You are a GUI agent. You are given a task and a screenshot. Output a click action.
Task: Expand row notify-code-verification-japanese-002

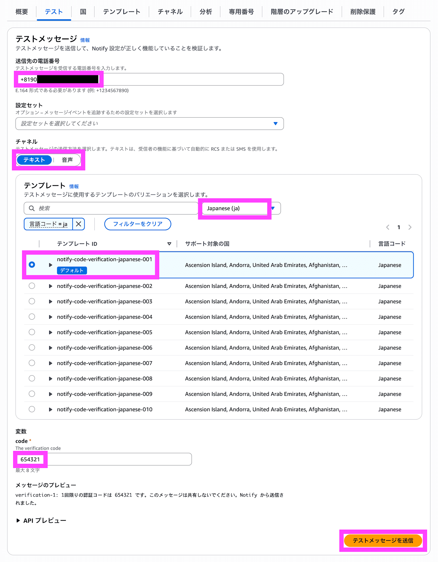point(50,286)
